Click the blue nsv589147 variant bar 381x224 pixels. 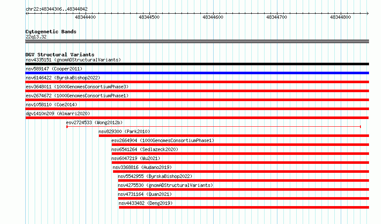tap(197, 73)
